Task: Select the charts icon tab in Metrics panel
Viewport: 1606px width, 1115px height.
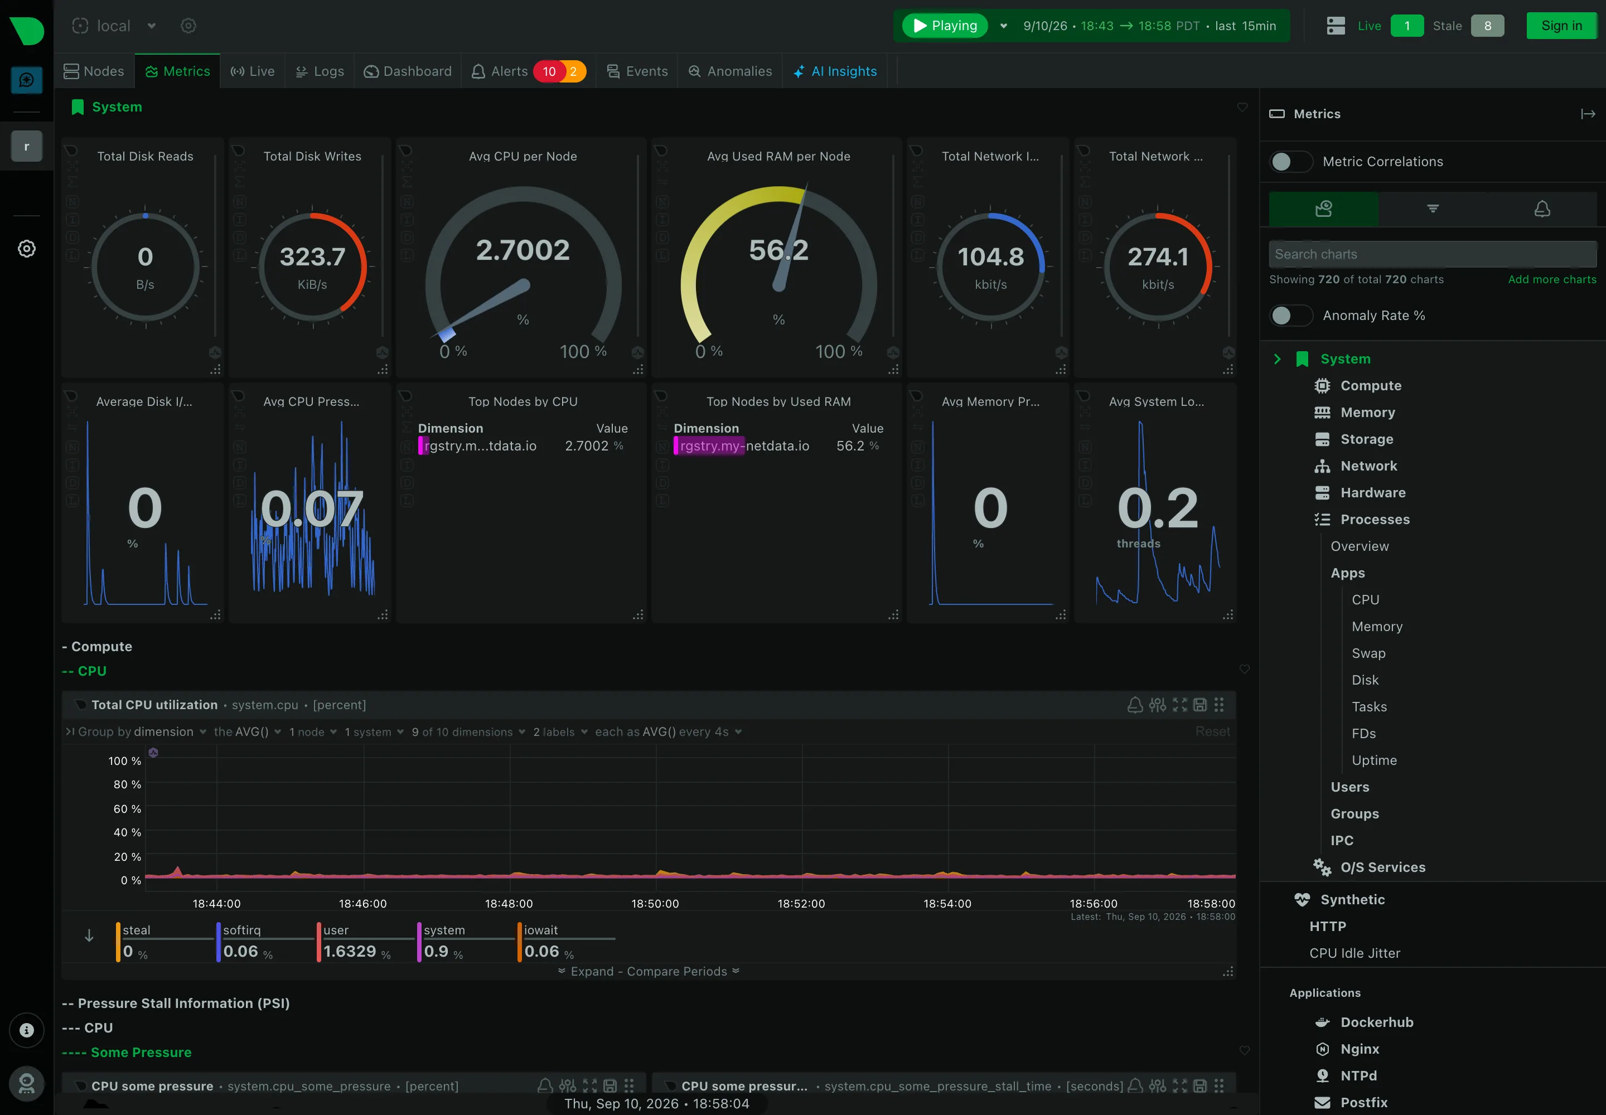Action: tap(1323, 208)
